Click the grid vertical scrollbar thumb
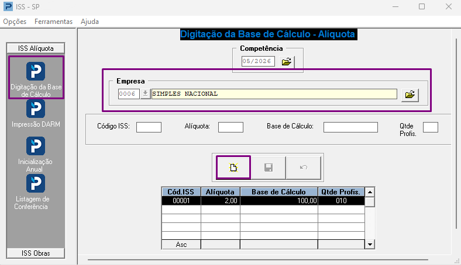Image resolution: width=461 pixels, height=265 pixels. click(x=370, y=202)
